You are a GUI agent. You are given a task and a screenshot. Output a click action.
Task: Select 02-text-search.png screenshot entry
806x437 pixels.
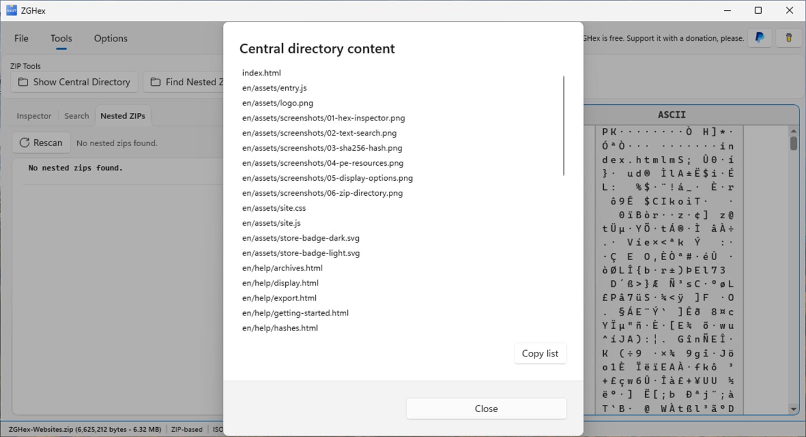pyautogui.click(x=319, y=133)
